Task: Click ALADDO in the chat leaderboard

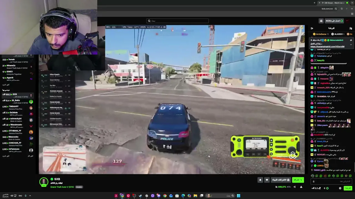Action: coord(338,34)
